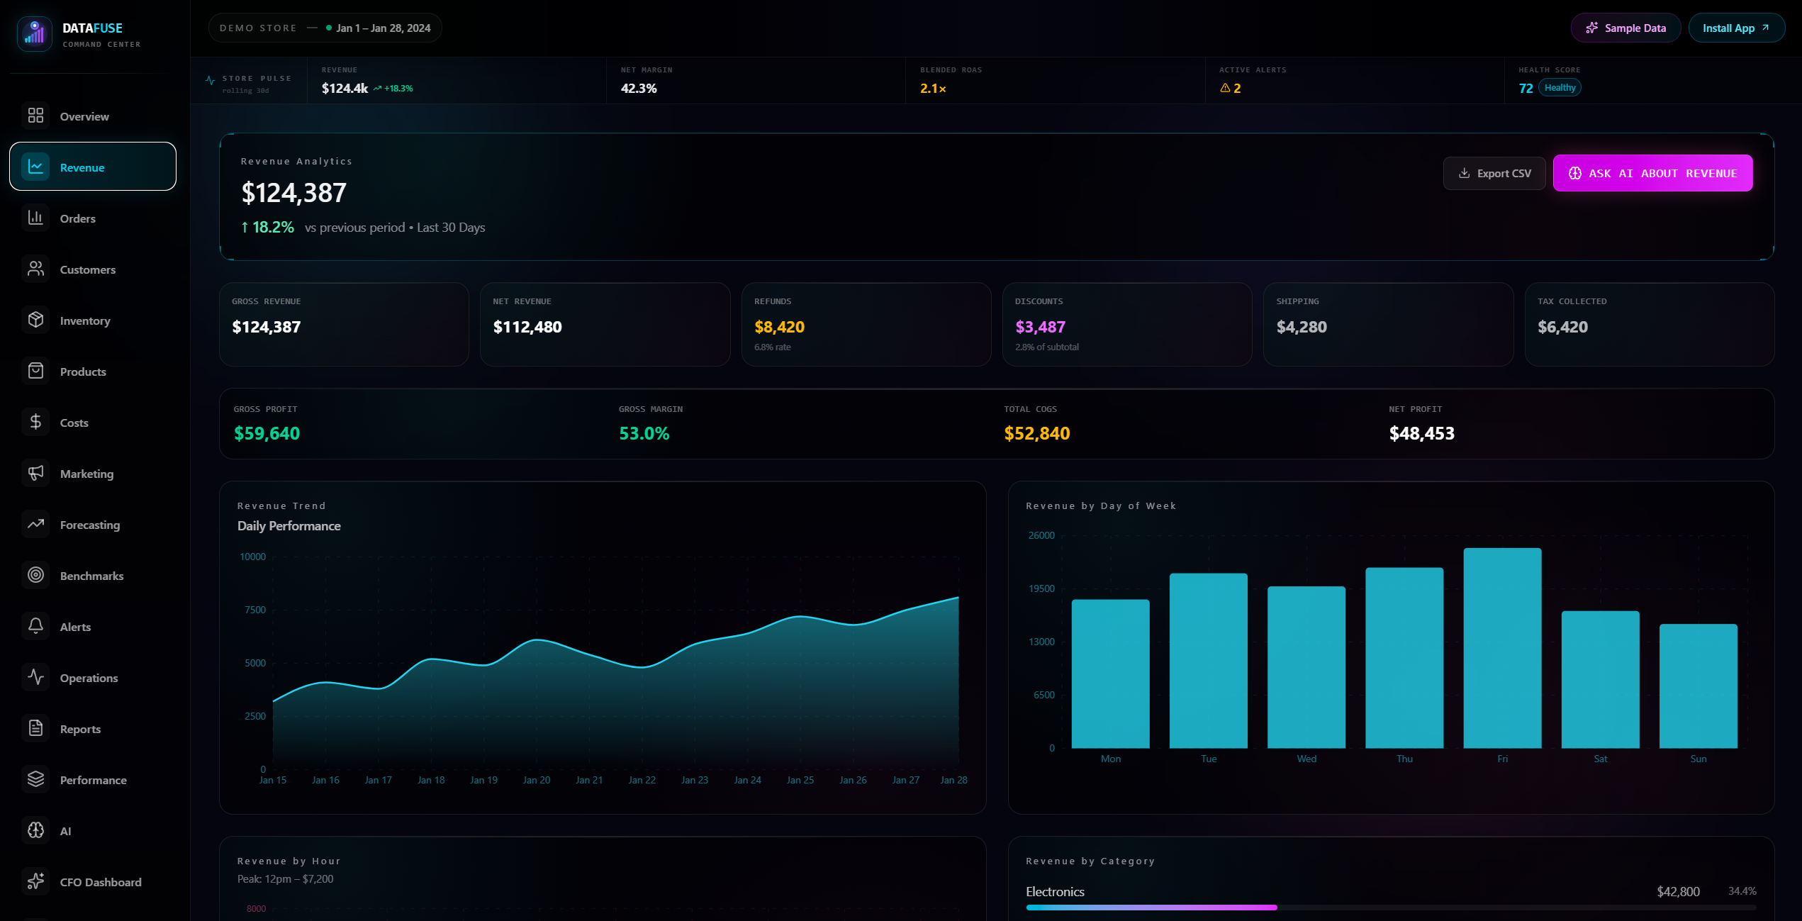Click the Store Pulse heartbeat icon
The width and height of the screenshot is (1802, 921).
tap(210, 81)
